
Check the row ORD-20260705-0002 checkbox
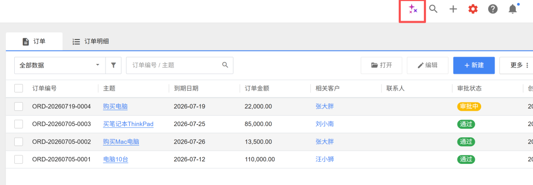tap(19, 142)
